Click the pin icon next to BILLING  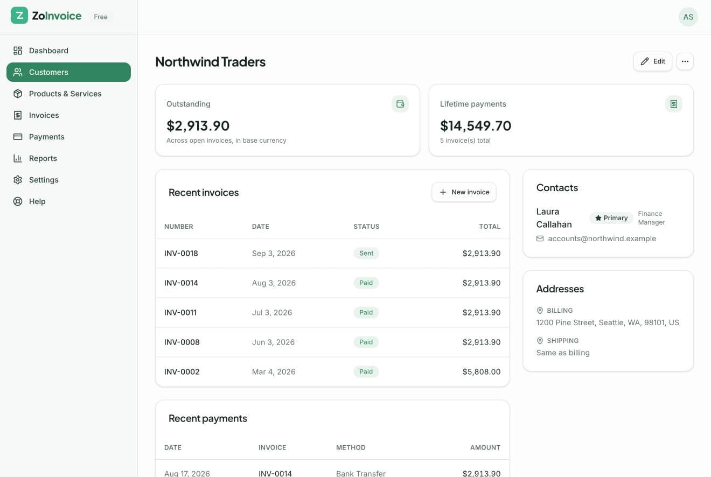tap(540, 311)
